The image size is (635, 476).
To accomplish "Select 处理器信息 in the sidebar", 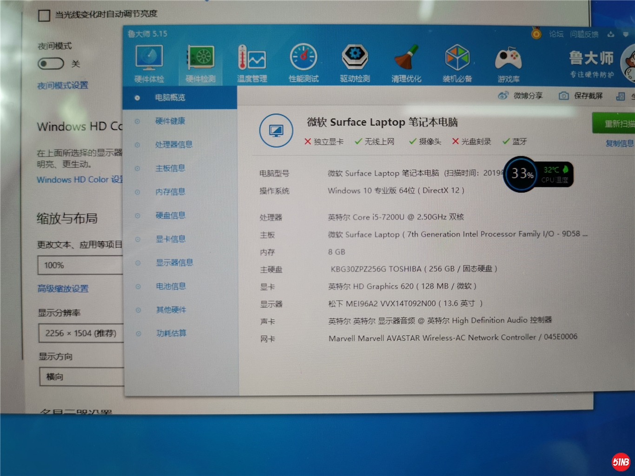I will (173, 145).
